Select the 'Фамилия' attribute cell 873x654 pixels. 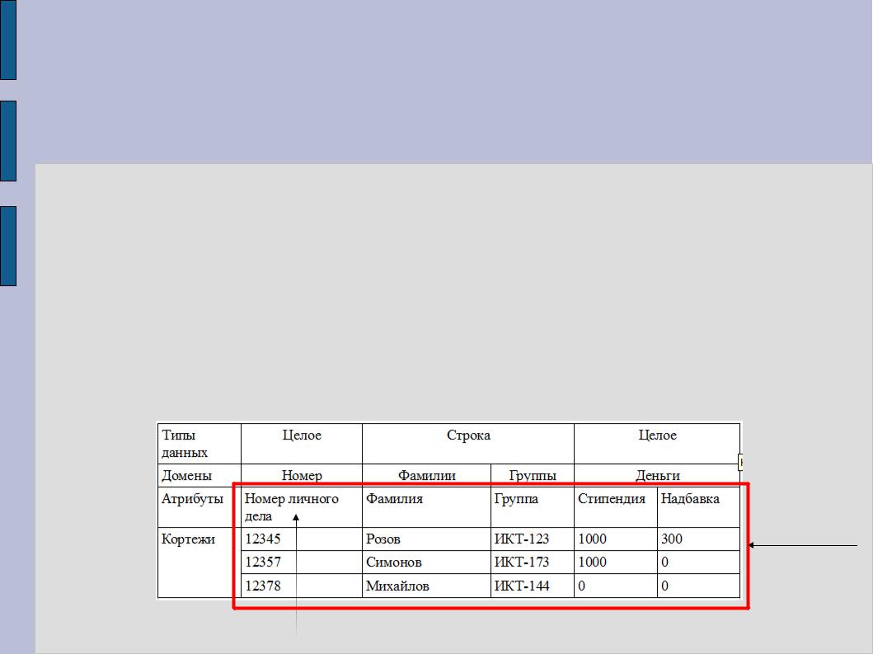[426, 507]
